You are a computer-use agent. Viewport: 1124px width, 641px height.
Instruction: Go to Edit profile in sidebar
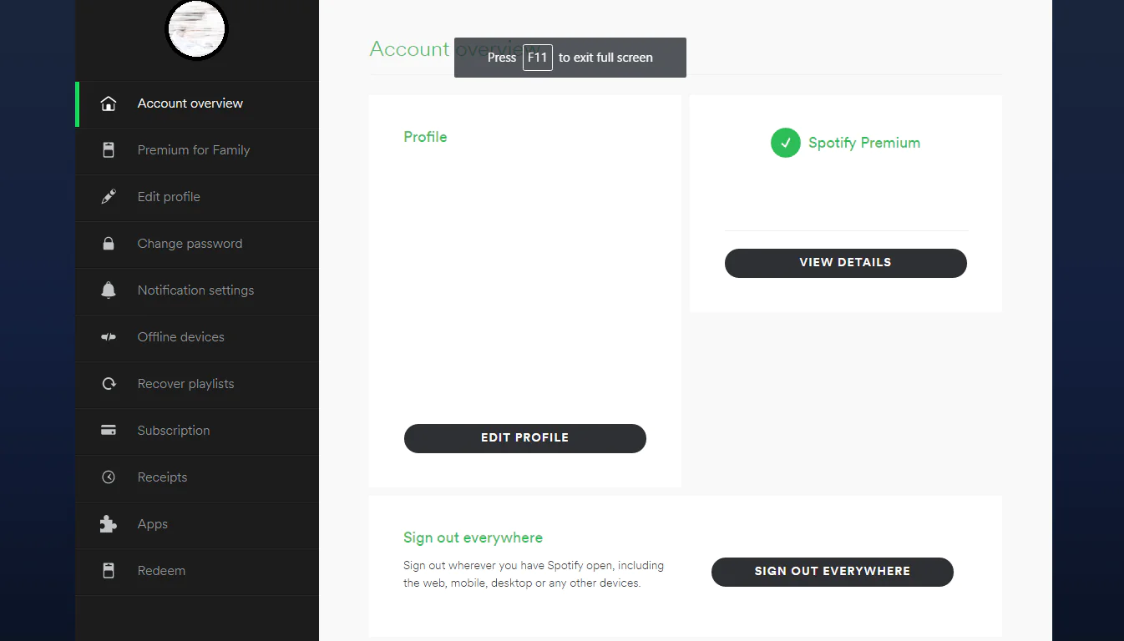[x=197, y=197]
